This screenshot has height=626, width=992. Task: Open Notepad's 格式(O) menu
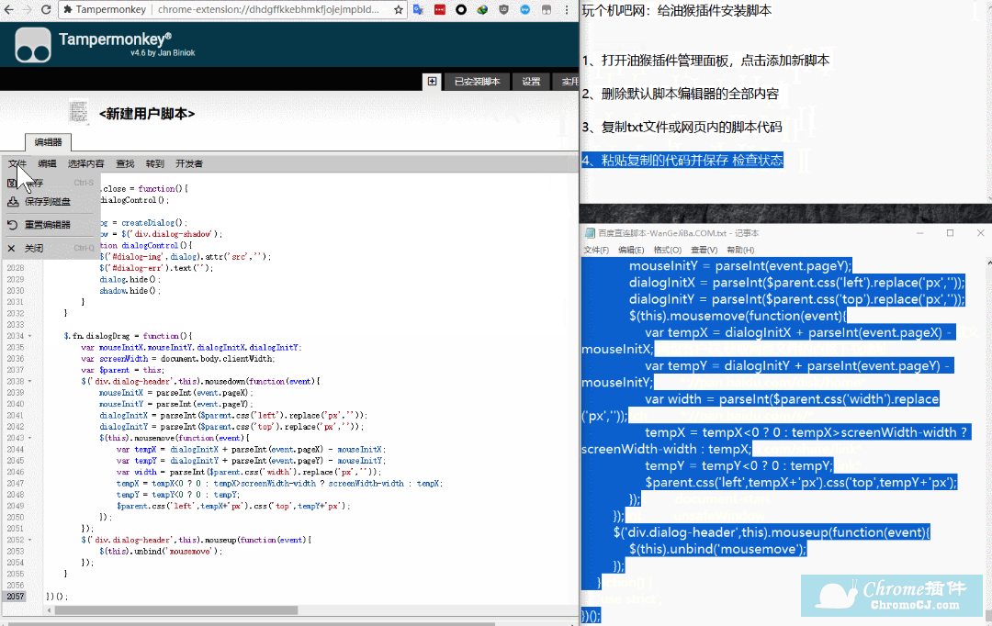(667, 250)
